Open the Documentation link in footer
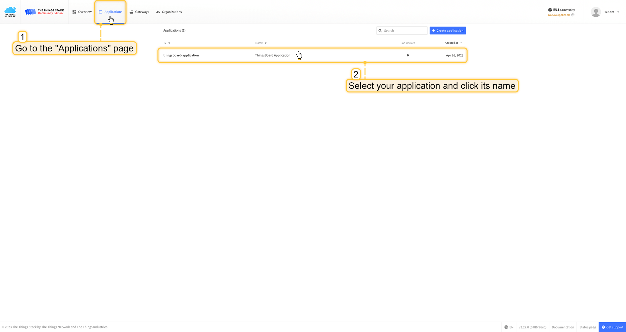Screen dimensions: 626x332 pyautogui.click(x=563, y=327)
